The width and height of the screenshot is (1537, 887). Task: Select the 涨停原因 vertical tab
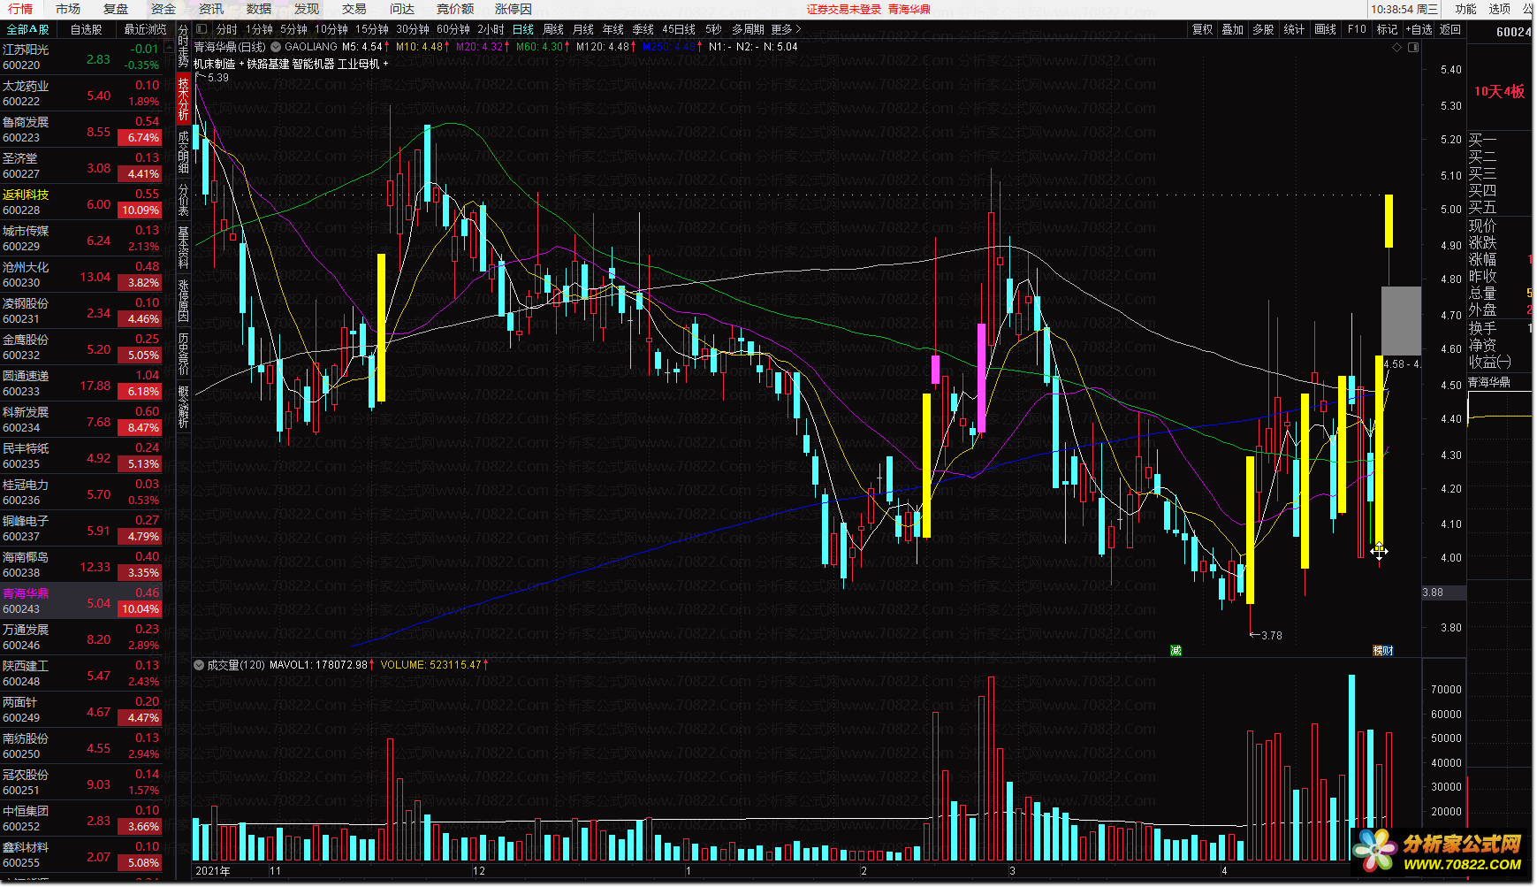click(x=183, y=300)
